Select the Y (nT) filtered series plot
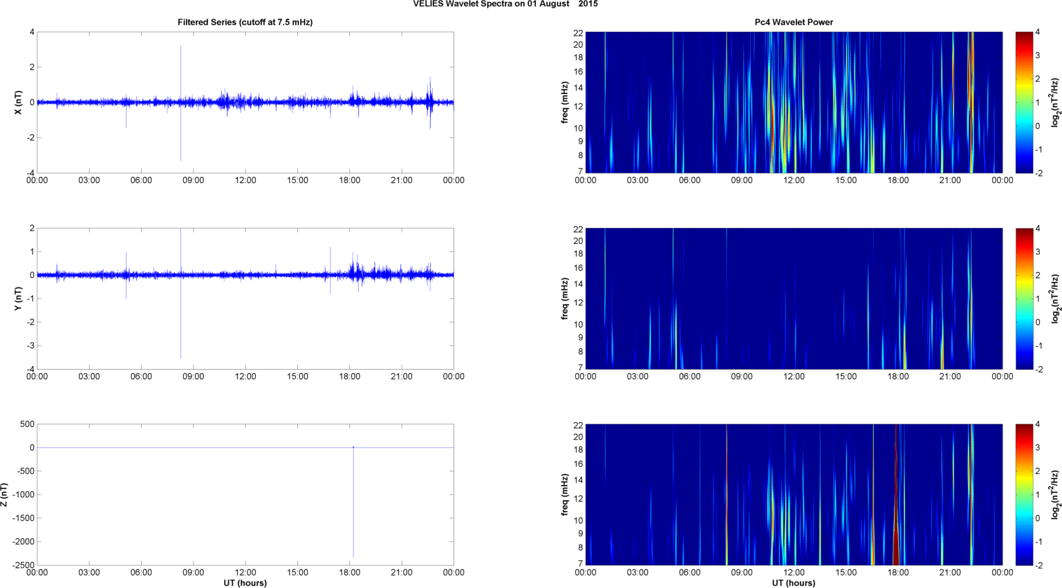Viewport: 1062px width, 588px height. [x=245, y=298]
